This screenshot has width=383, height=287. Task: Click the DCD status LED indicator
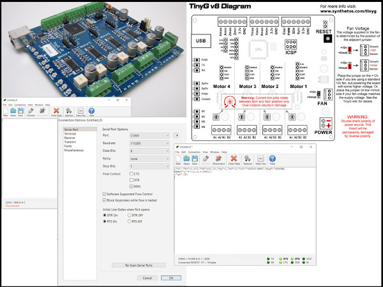coord(304,259)
